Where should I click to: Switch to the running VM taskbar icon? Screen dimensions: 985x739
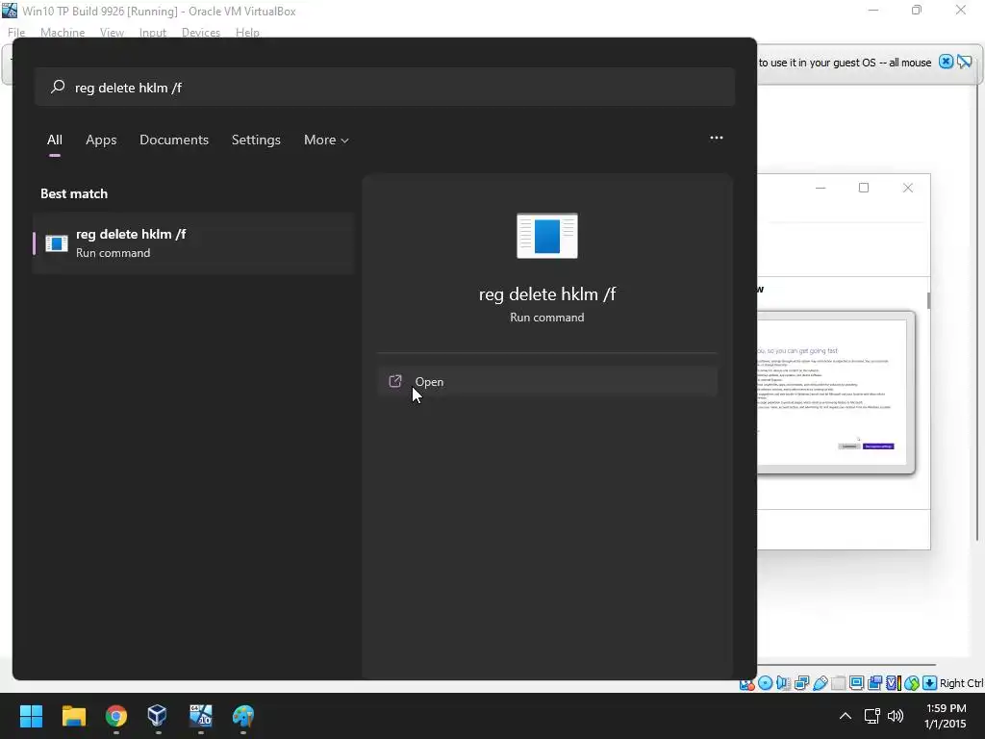[x=200, y=716]
